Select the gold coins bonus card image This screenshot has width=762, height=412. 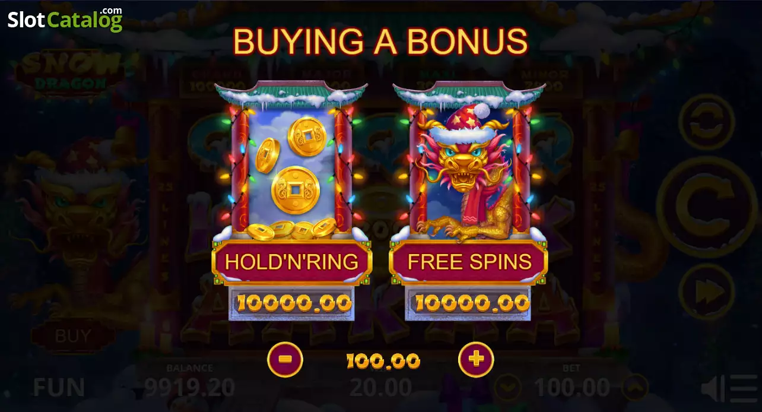pos(291,169)
